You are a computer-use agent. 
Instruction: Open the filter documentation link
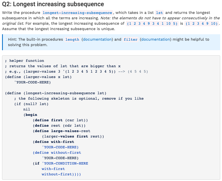pyautogui.click(x=156, y=39)
